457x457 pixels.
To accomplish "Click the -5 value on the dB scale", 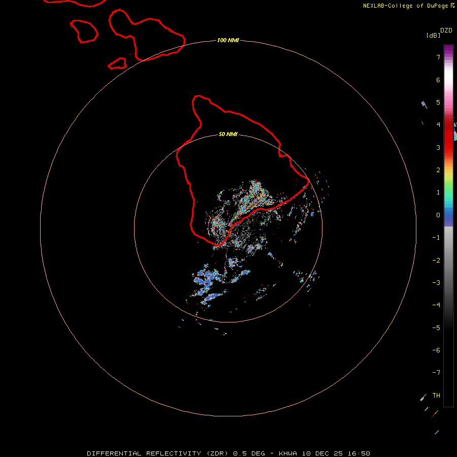I will (436, 328).
